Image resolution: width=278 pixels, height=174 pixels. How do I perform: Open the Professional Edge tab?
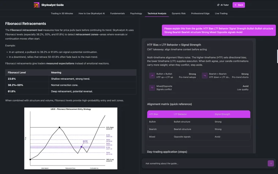click(x=200, y=14)
